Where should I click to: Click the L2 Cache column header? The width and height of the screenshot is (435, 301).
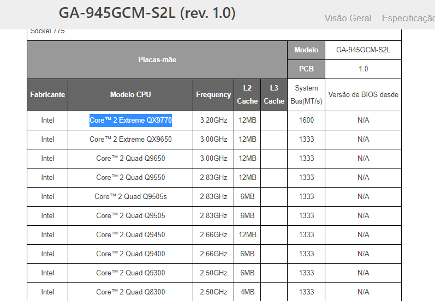(247, 95)
